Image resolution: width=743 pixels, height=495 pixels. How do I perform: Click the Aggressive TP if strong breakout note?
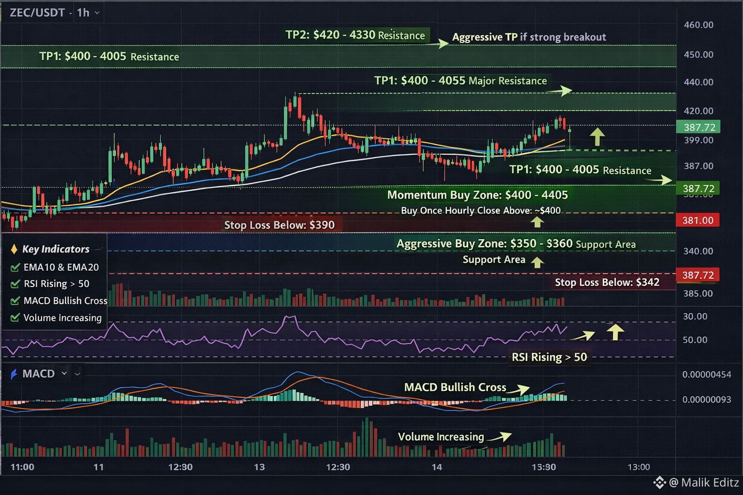[x=529, y=37]
